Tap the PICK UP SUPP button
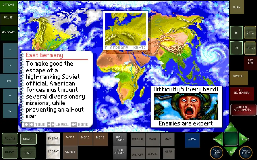 pos(120,153)
